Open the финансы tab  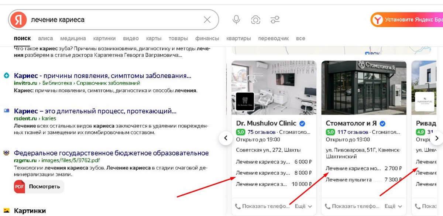[207, 38]
